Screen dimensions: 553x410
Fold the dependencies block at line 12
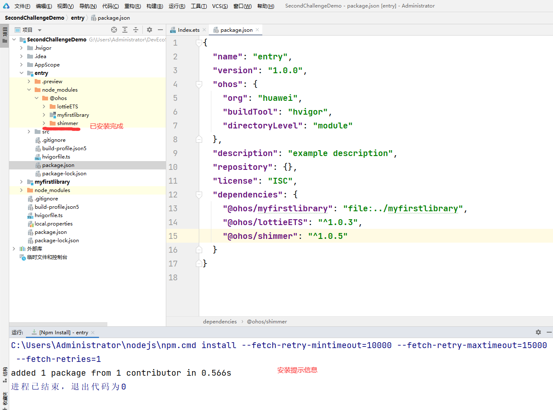[x=199, y=195]
